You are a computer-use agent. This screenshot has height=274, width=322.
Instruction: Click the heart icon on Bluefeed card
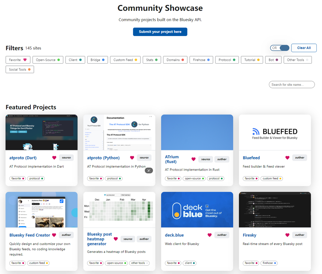pyautogui.click(x=287, y=158)
